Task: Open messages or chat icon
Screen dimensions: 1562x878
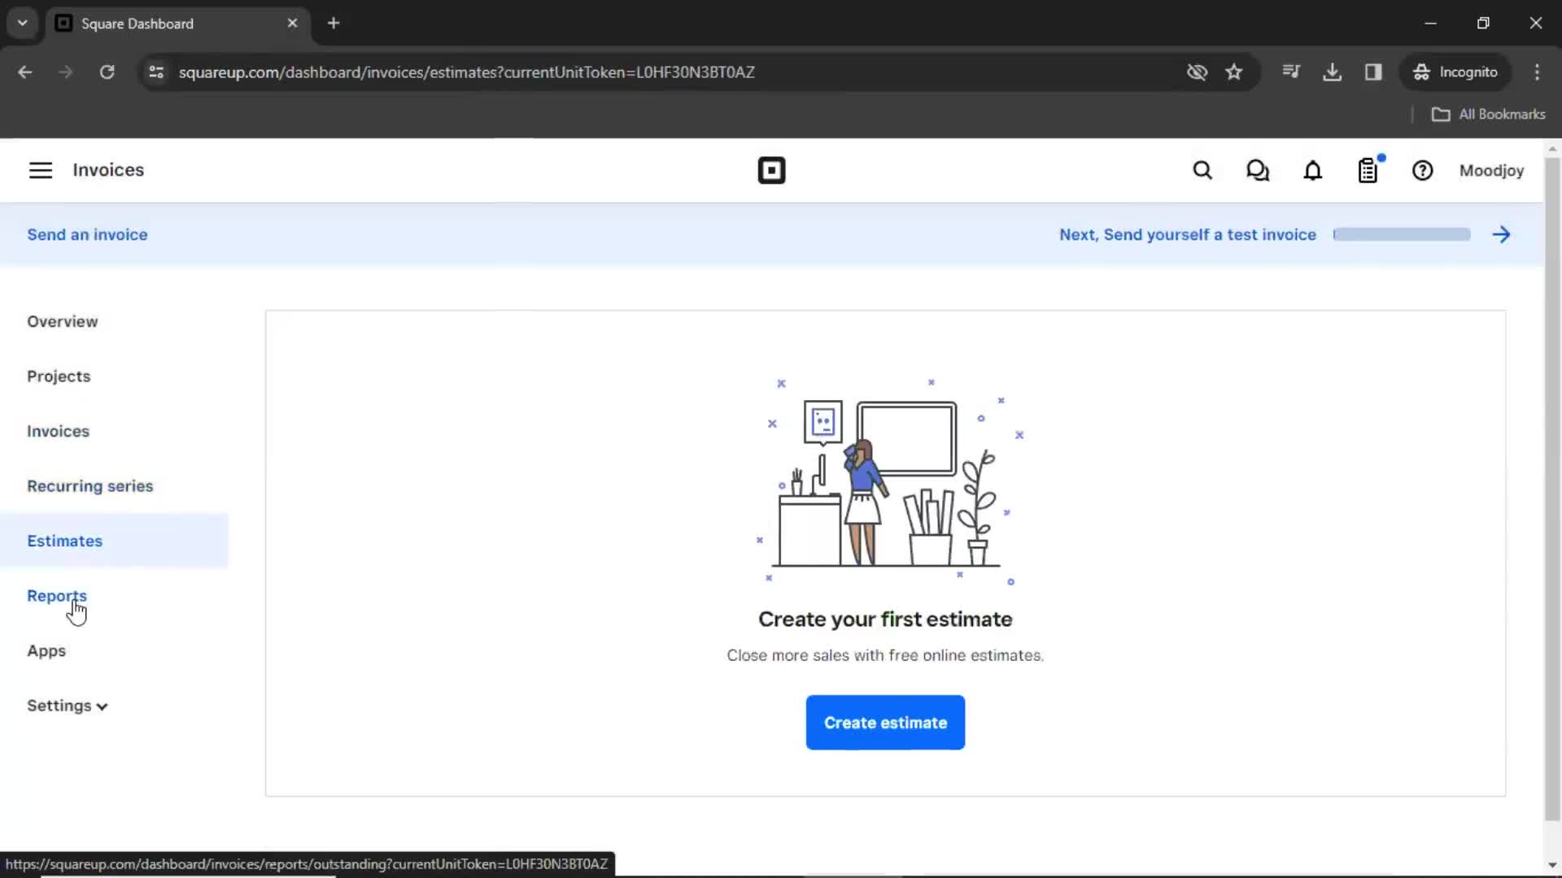Action: tap(1257, 171)
